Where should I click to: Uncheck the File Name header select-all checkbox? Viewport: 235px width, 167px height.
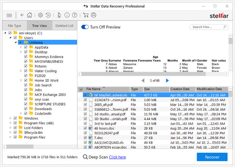click(81, 89)
